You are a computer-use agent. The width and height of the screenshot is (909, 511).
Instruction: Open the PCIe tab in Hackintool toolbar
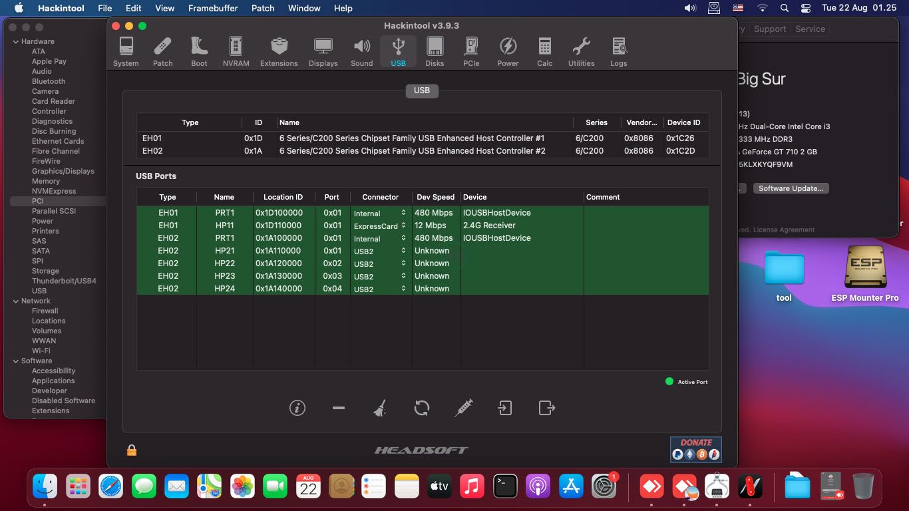coord(471,51)
